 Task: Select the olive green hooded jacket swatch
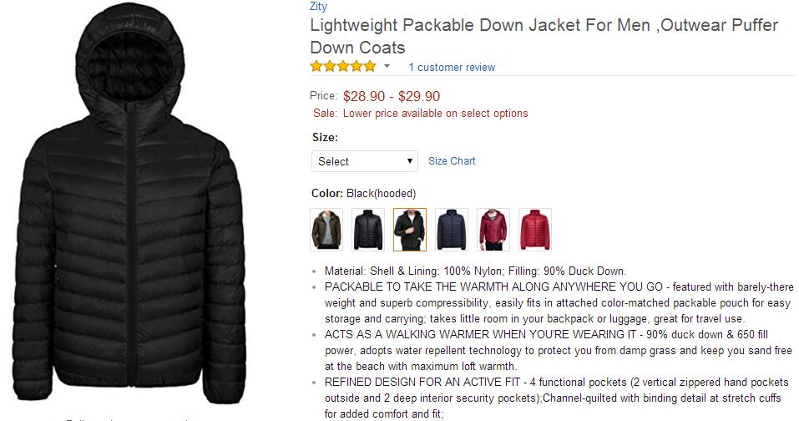click(326, 230)
